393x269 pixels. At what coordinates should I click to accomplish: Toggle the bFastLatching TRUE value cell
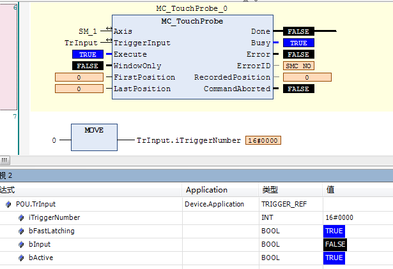[x=334, y=231]
